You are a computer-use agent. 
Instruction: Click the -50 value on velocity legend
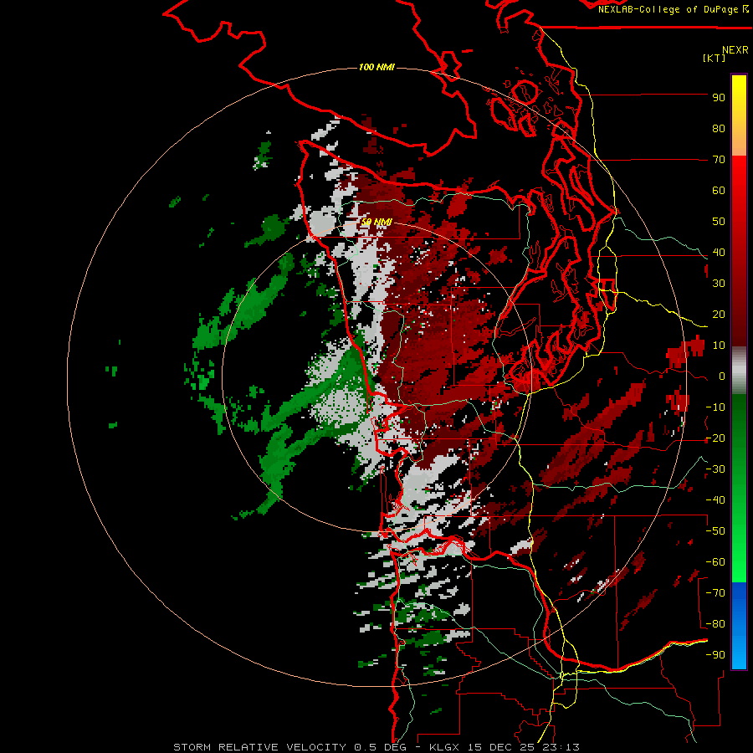715,531
